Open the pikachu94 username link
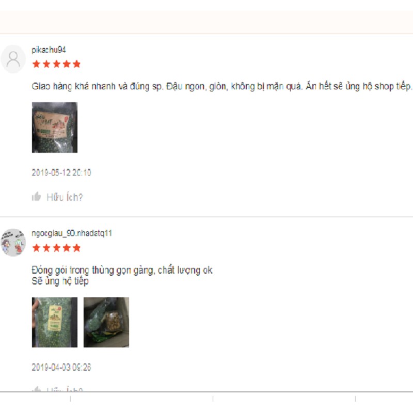This screenshot has height=413, width=413. coord(49,50)
